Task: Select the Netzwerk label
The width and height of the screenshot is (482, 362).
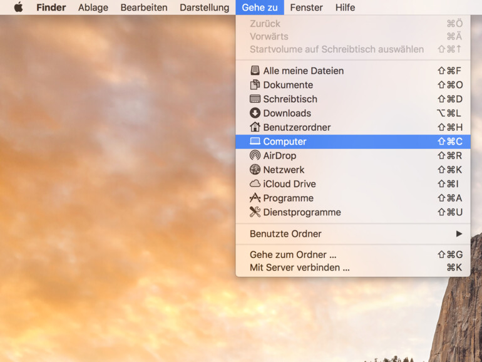Action: point(284,170)
